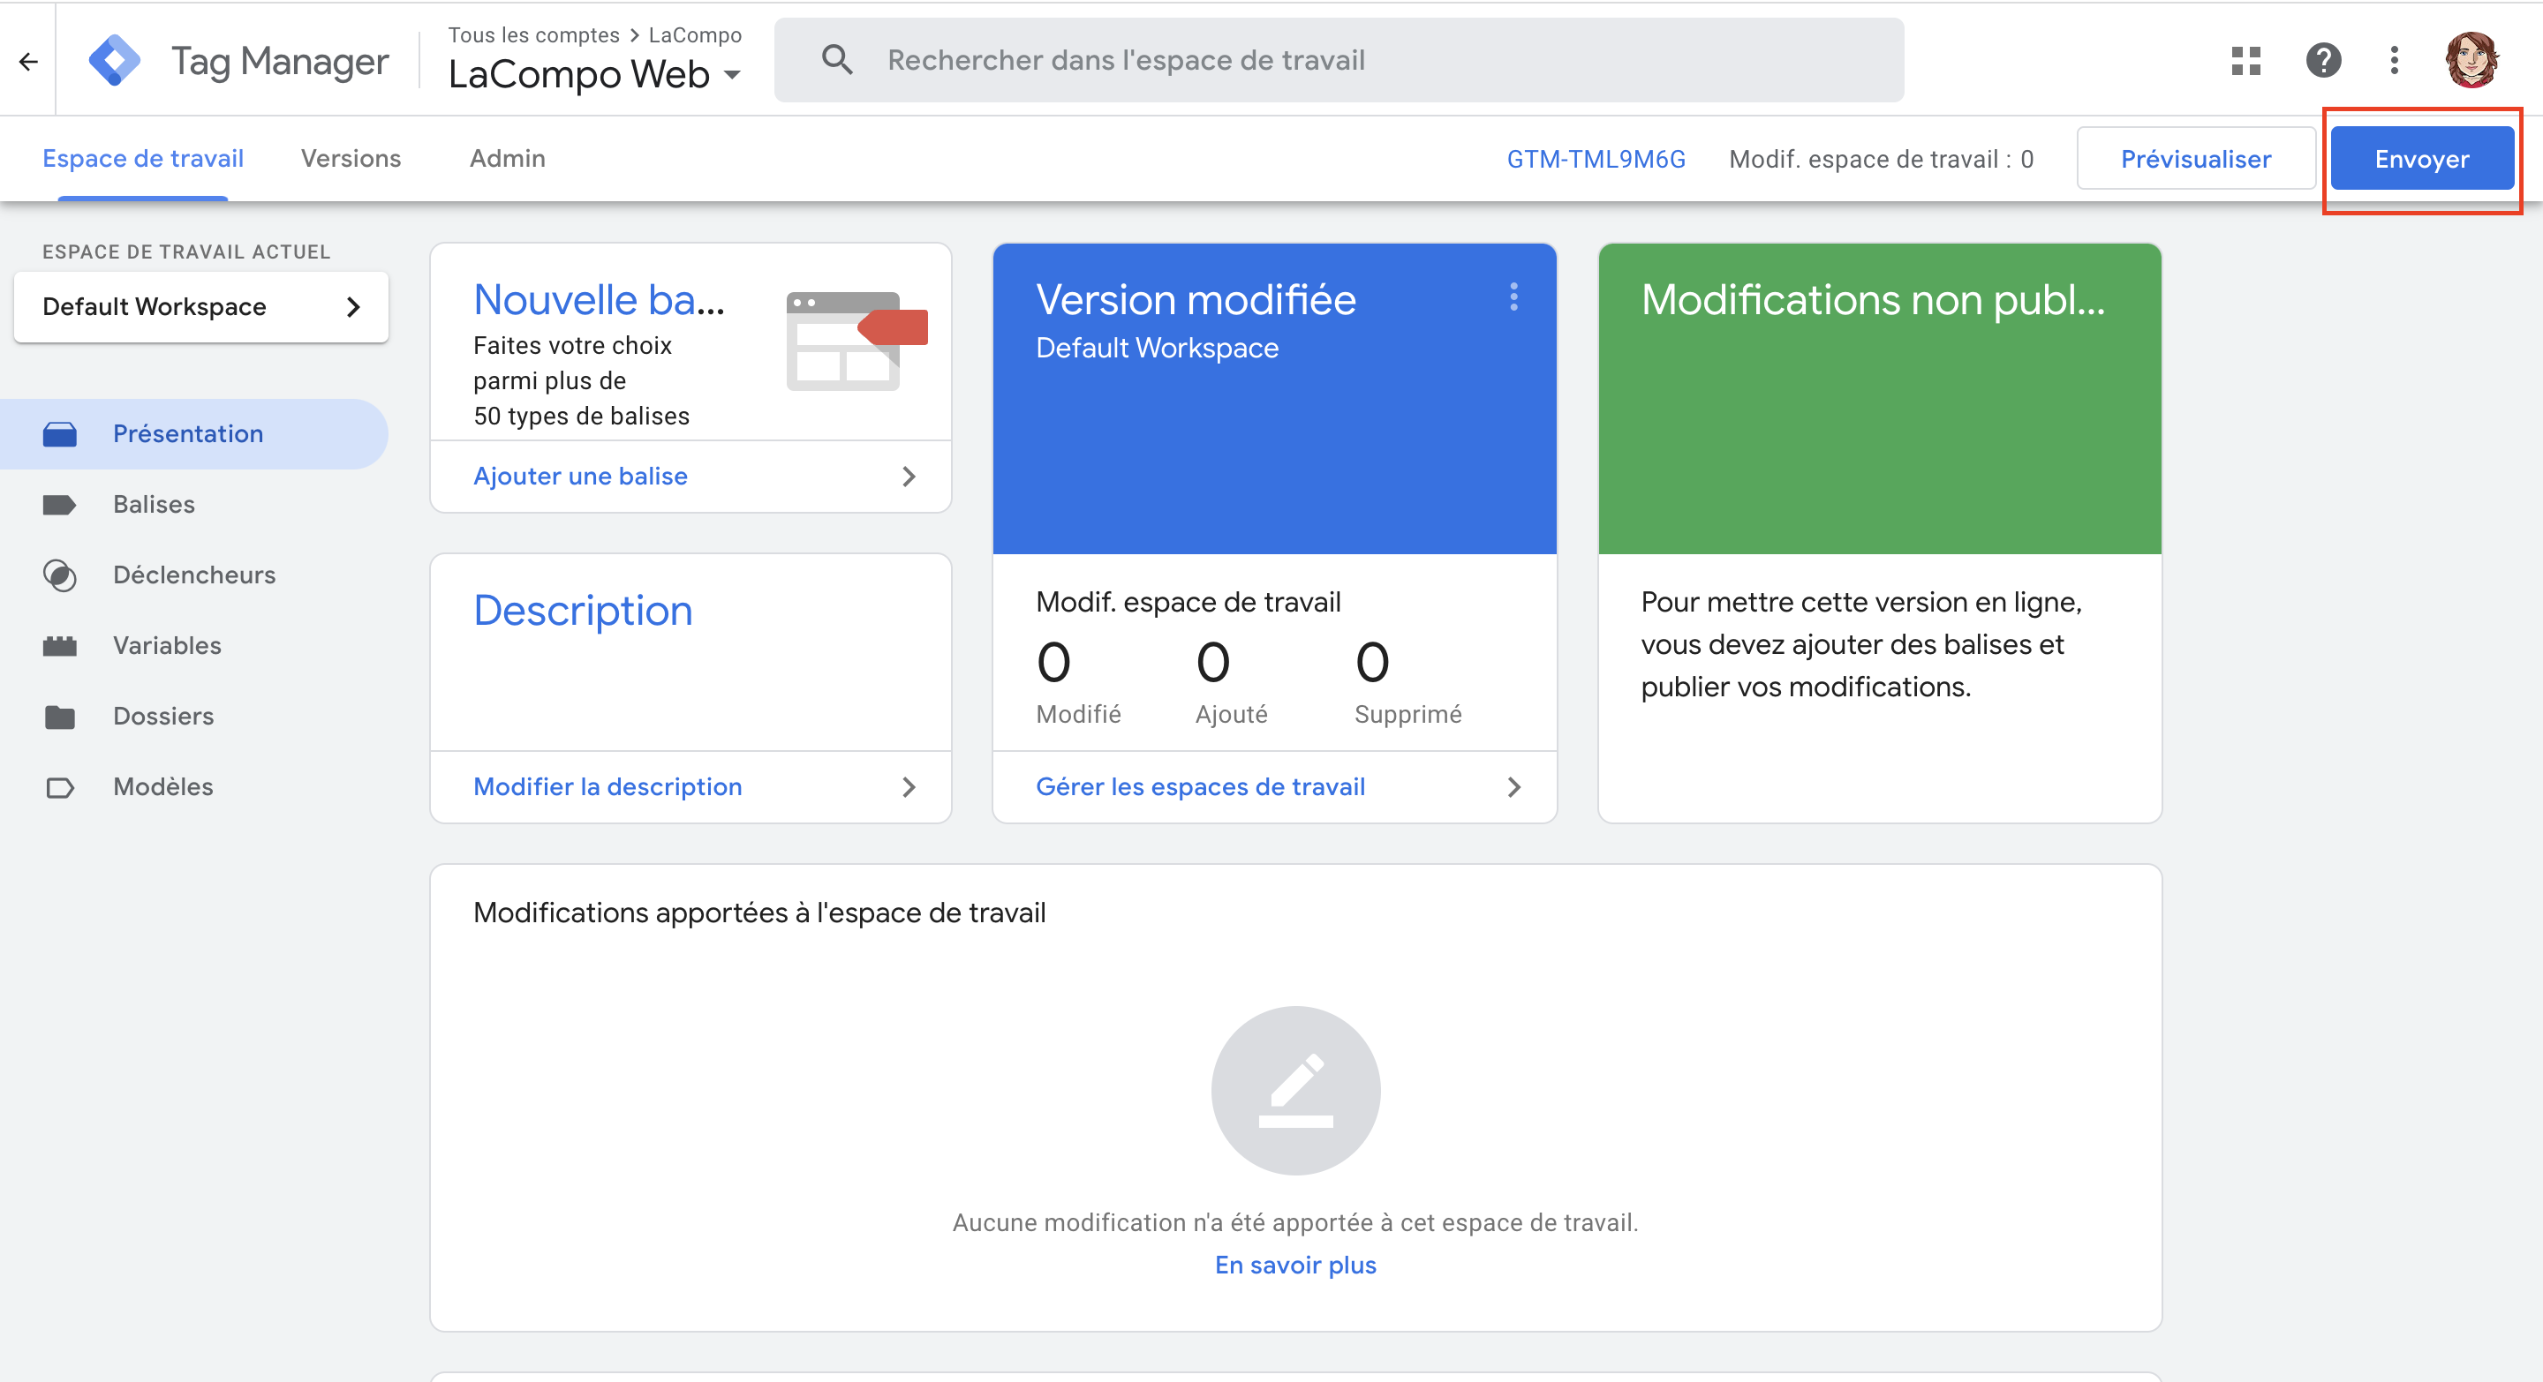Click the Version modifiée card title
Screen dimensions: 2543x1382
pos(1196,300)
